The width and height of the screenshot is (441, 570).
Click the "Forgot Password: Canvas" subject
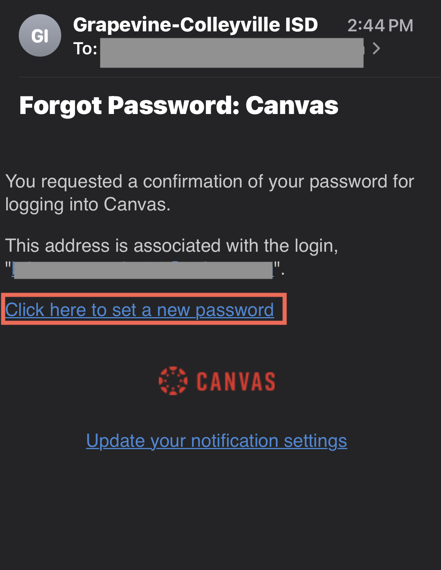179,105
